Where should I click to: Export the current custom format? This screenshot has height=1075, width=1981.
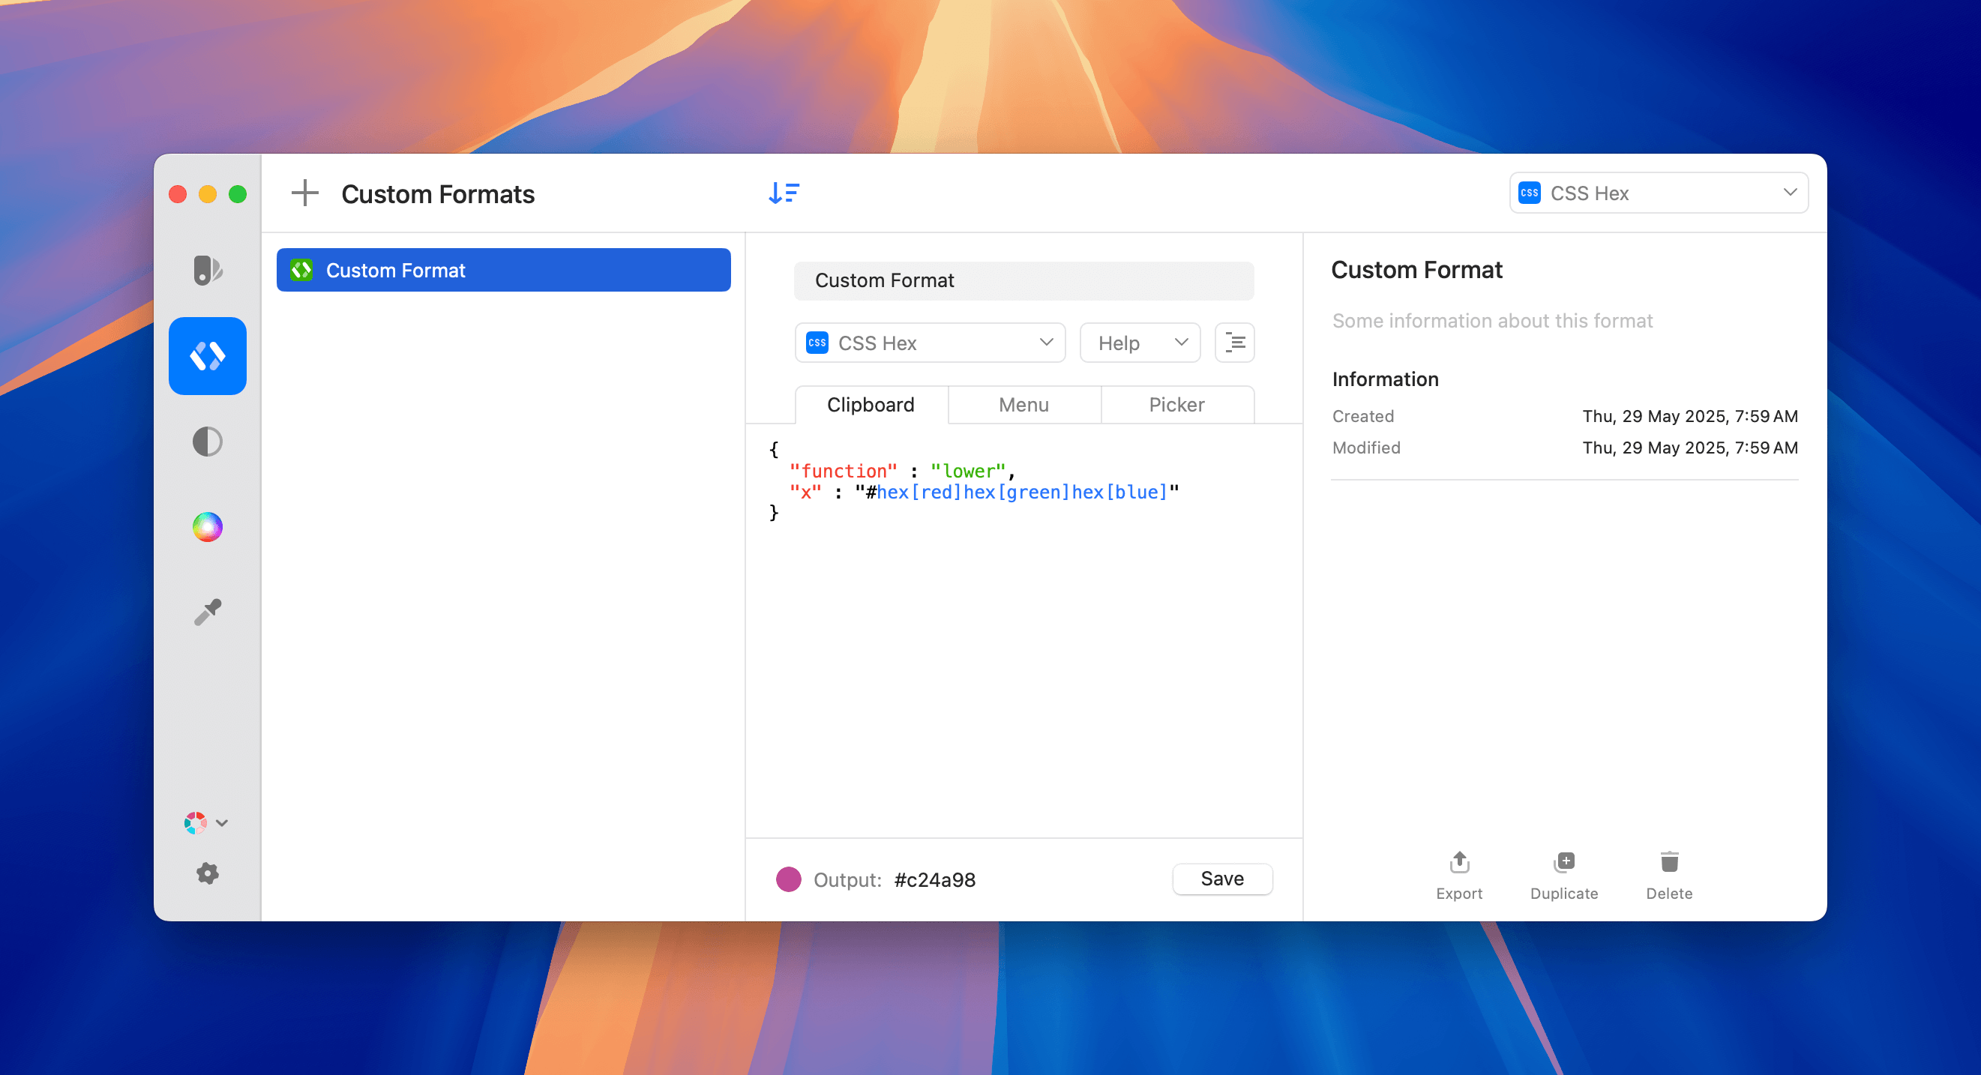(x=1459, y=874)
